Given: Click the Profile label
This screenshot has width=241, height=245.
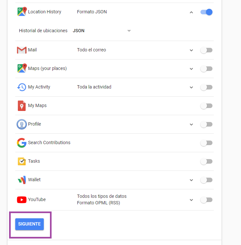Looking at the screenshot, I should tap(34, 124).
